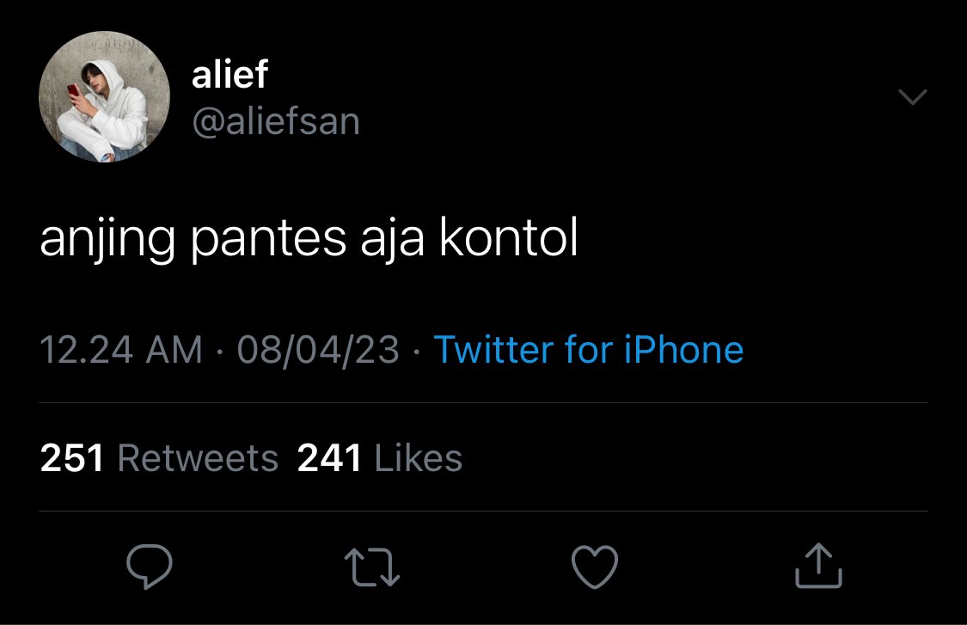Click the word pantes in the tweet
Image resolution: width=967 pixels, height=625 pixels.
tap(268, 241)
